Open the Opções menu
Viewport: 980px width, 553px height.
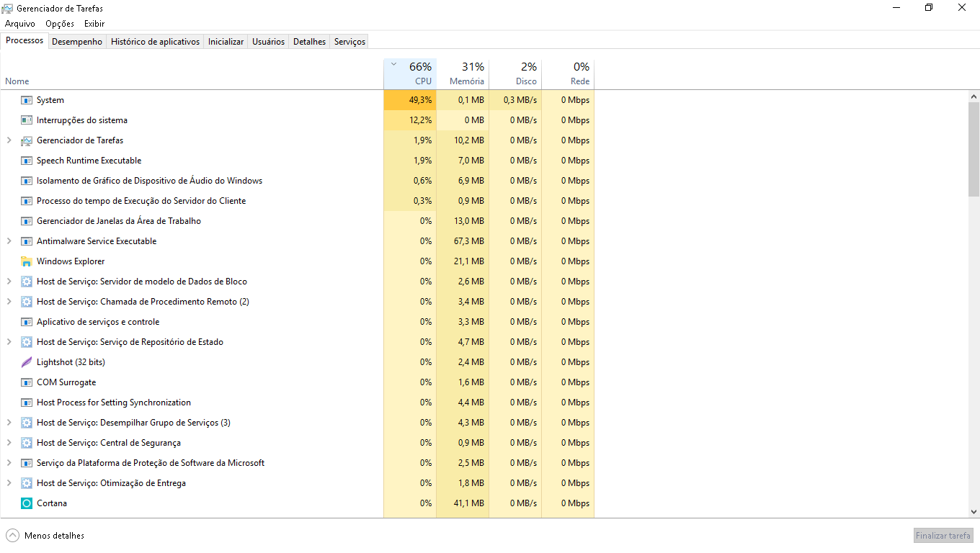pos(60,24)
